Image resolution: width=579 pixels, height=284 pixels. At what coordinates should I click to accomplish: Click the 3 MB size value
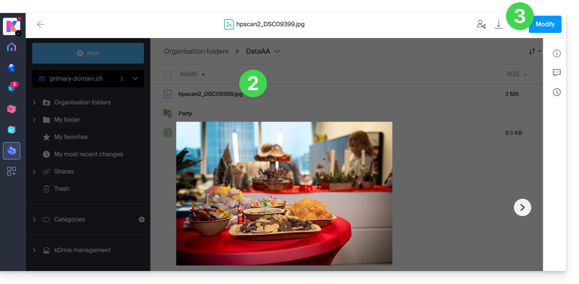(x=512, y=94)
